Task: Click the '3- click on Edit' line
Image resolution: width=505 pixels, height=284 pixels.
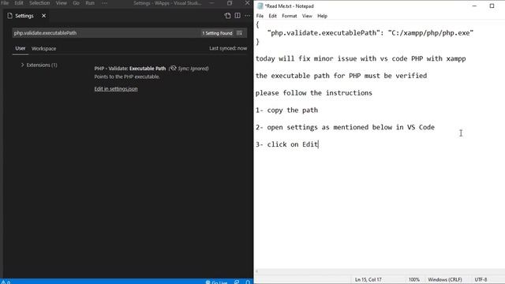Action: point(287,144)
